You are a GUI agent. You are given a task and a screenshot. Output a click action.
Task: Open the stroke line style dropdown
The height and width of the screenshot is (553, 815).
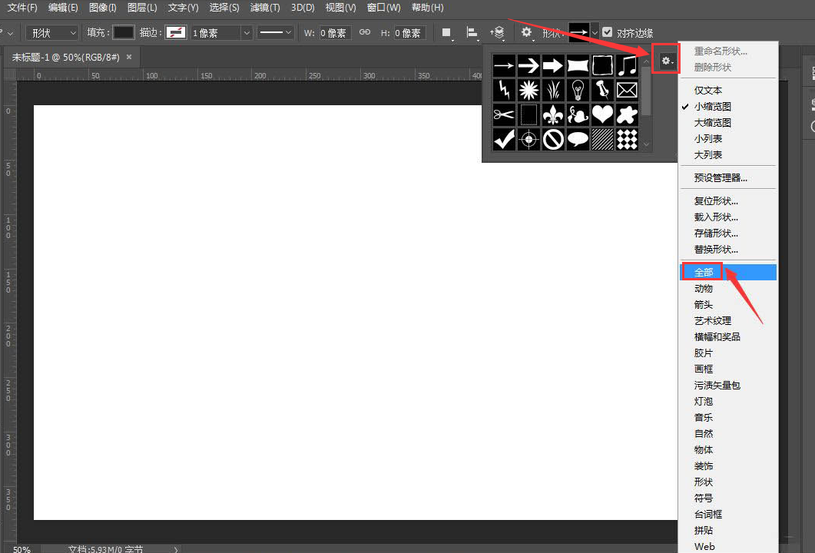[276, 33]
